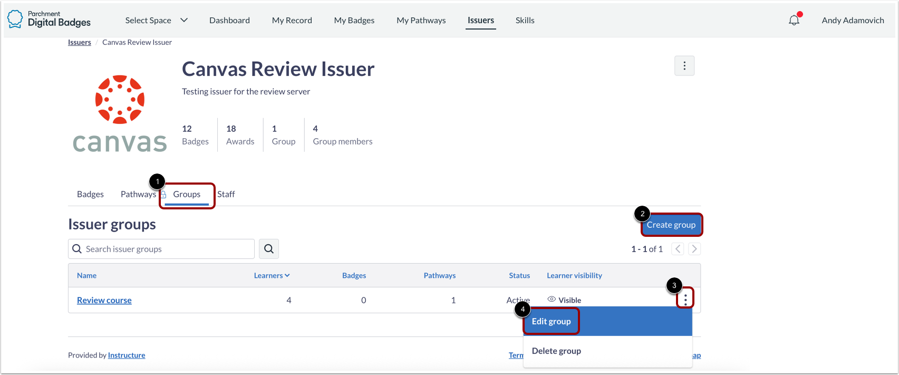Click the Parchment Digital Badges logo
Viewport: 899px width, 375px height.
(49, 20)
